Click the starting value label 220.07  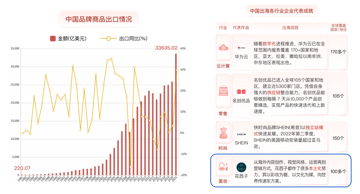click(22, 168)
